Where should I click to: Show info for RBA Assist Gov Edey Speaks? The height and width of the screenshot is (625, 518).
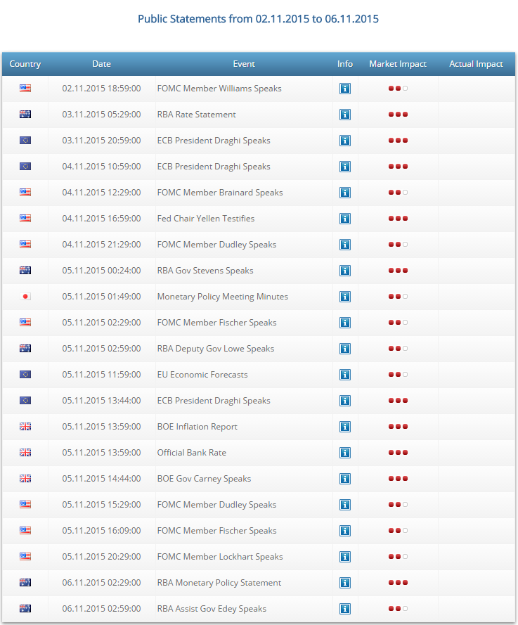345,609
